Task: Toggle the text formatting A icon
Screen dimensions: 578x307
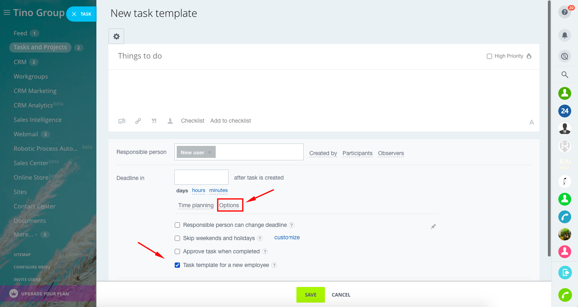Action: point(531,122)
